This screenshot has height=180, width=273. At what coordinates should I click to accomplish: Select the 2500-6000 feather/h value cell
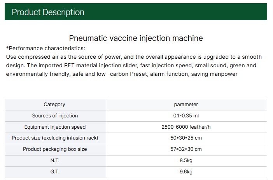coord(186,127)
